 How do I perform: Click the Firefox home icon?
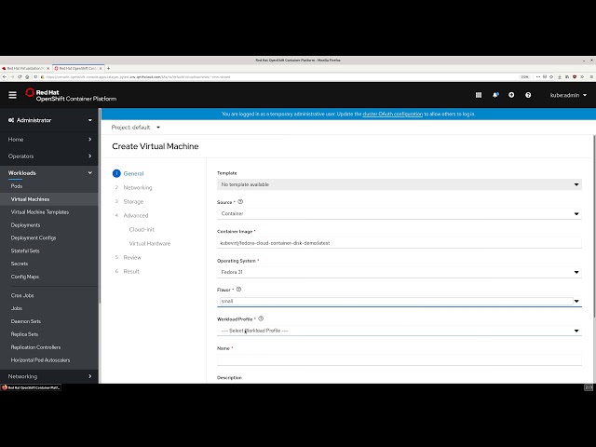[x=27, y=76]
